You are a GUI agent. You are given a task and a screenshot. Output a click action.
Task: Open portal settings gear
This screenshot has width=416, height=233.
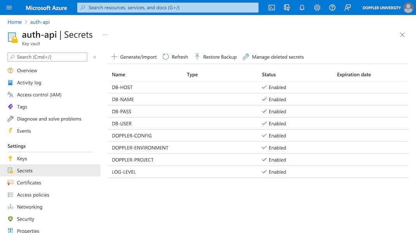(317, 7)
